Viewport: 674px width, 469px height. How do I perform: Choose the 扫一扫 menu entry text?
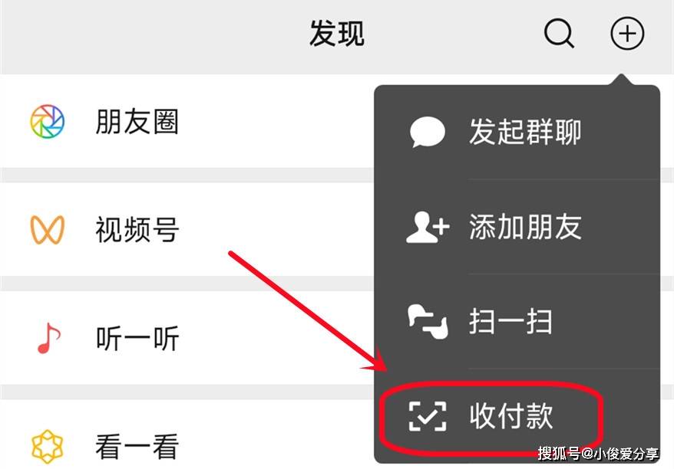[510, 321]
